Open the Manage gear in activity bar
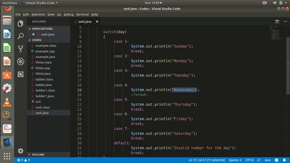Screen dimensions: 290x163 point(20,151)
